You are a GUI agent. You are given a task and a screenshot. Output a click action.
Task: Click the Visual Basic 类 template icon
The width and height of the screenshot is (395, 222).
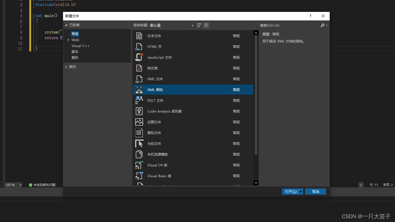[139, 176]
